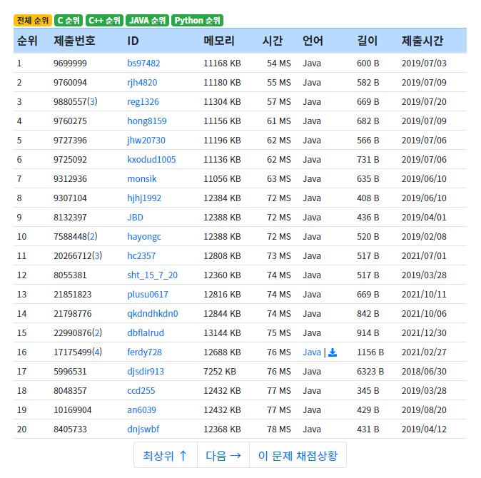Viewport: 481px width, 478px height.
Task: Select time value 54 MS
Action: point(279,63)
